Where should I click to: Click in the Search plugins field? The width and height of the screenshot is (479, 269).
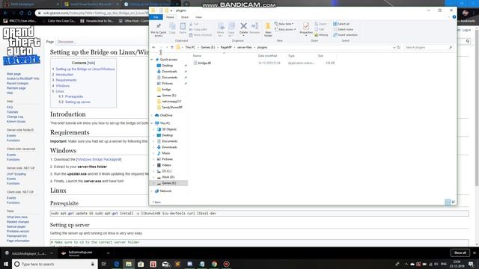(427, 47)
